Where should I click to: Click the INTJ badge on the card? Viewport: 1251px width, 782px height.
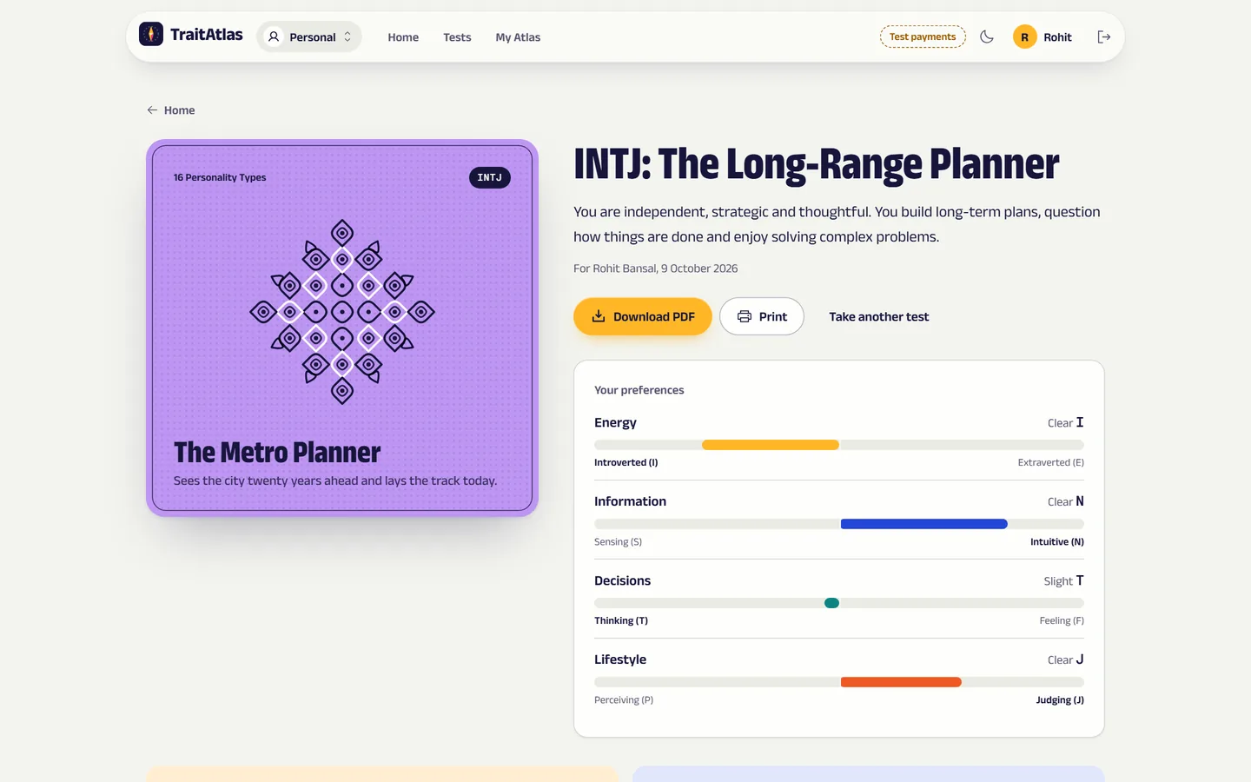click(490, 177)
